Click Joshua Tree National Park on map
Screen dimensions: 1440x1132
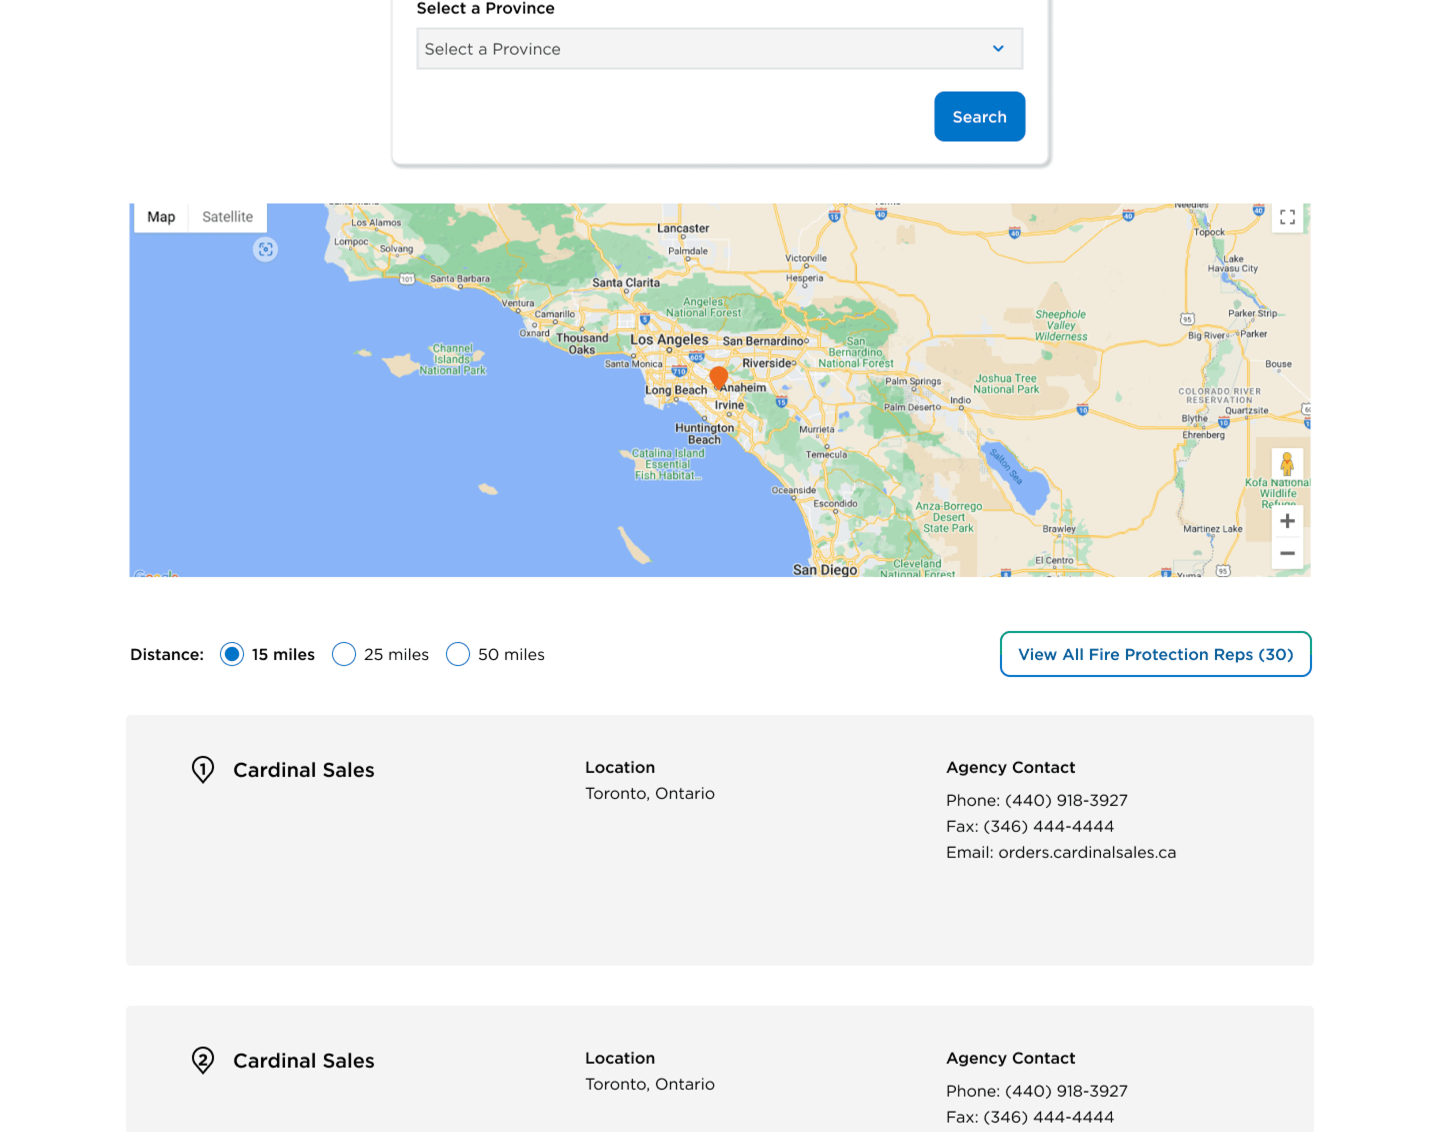coord(1005,383)
